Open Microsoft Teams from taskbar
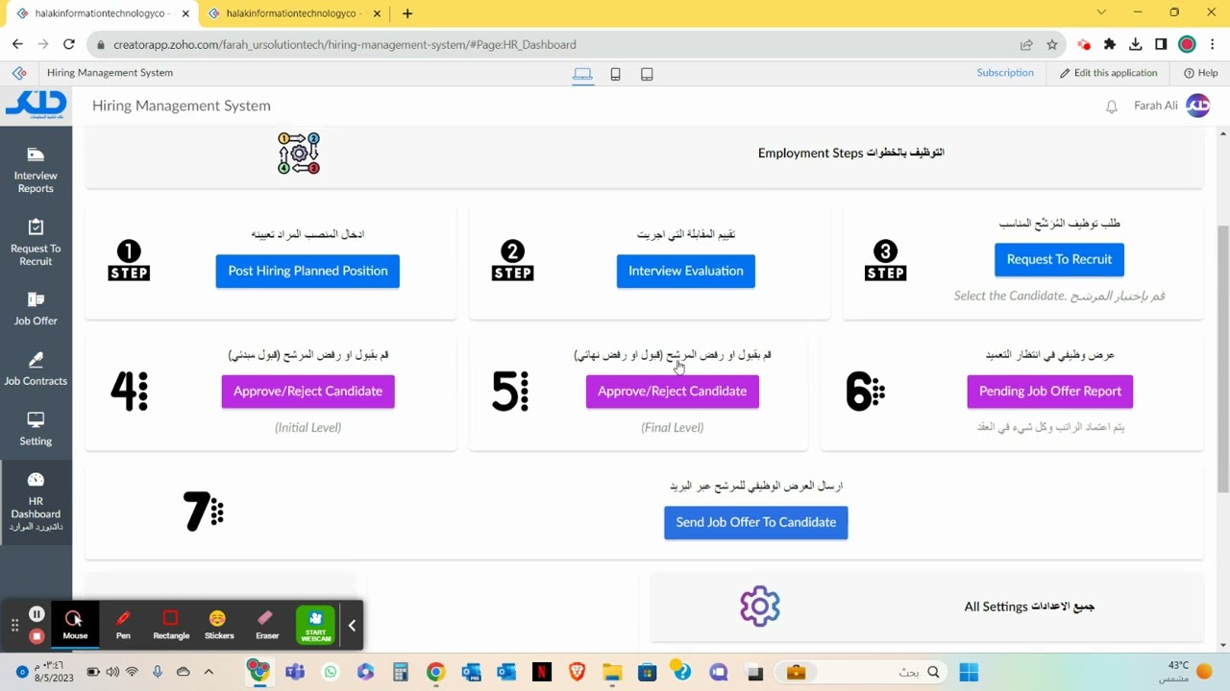The height and width of the screenshot is (691, 1230). coord(295,672)
